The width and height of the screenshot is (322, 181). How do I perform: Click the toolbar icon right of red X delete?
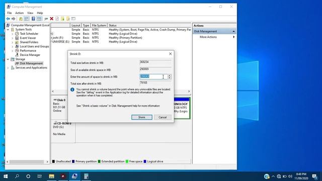57,19
